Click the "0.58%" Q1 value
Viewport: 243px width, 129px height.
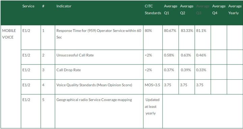[x=169, y=55]
